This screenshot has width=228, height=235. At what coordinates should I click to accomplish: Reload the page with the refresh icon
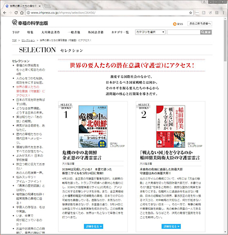[x=16, y=13]
